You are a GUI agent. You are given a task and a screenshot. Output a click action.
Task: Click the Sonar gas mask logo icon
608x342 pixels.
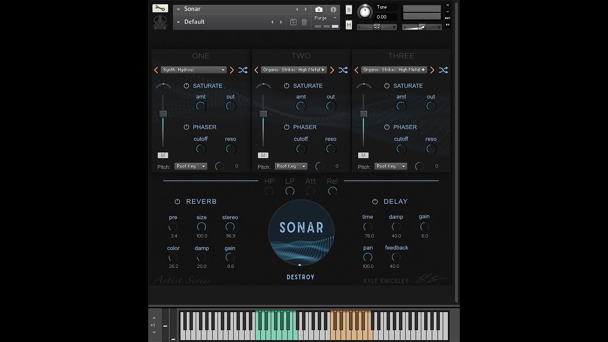click(x=160, y=23)
